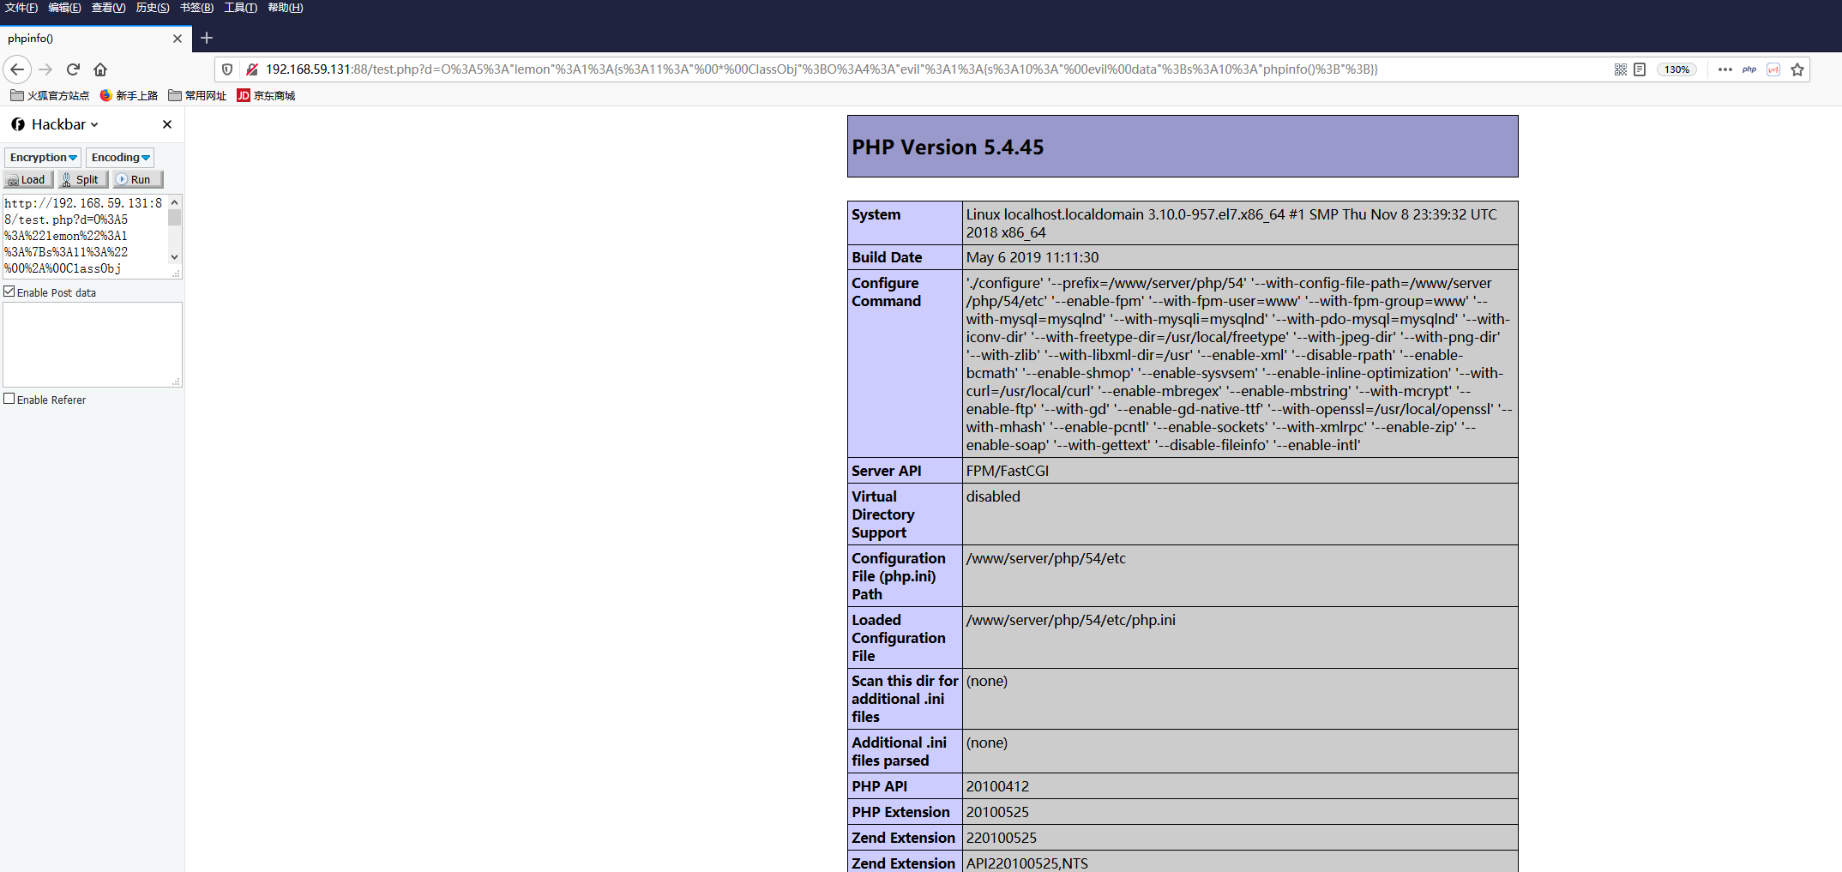Uncheck Enable Post data checkbox
The width and height of the screenshot is (1842, 872).
point(9,292)
